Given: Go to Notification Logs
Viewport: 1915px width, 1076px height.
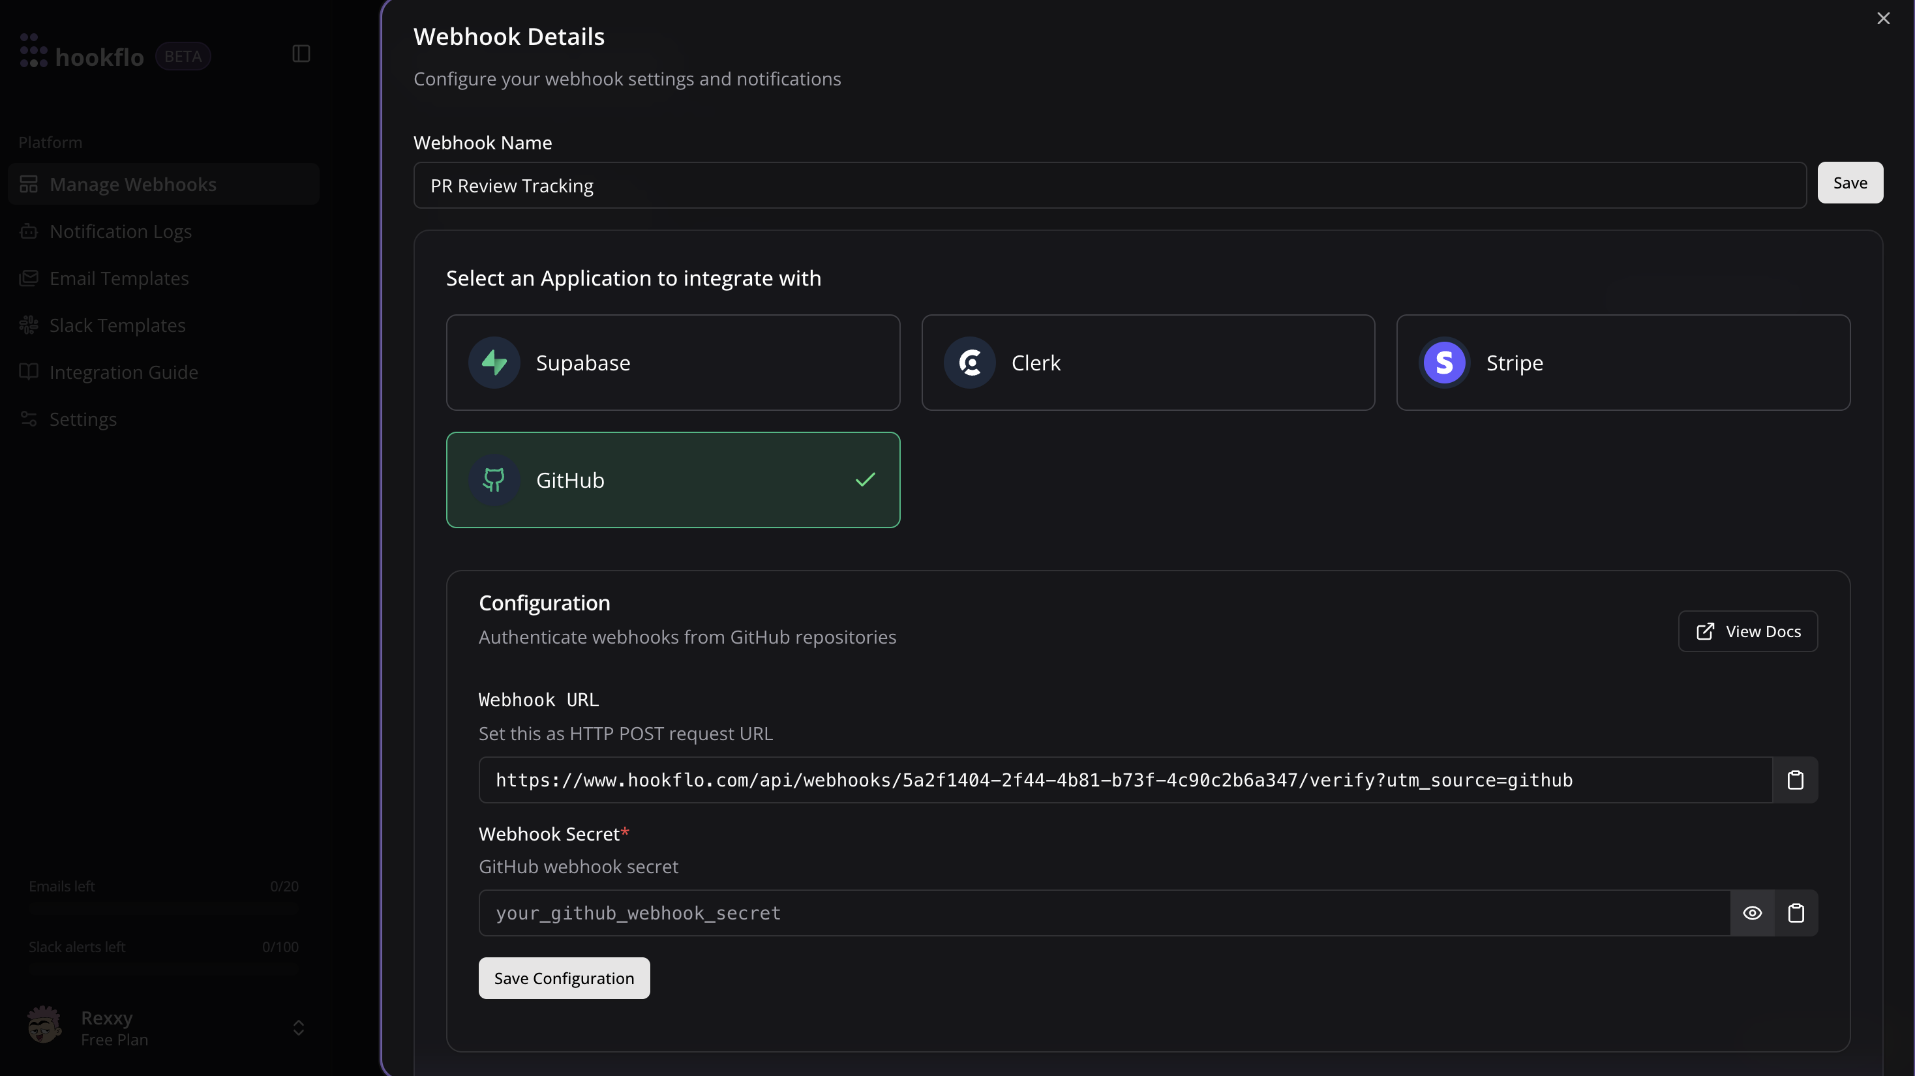Looking at the screenshot, I should [x=121, y=231].
